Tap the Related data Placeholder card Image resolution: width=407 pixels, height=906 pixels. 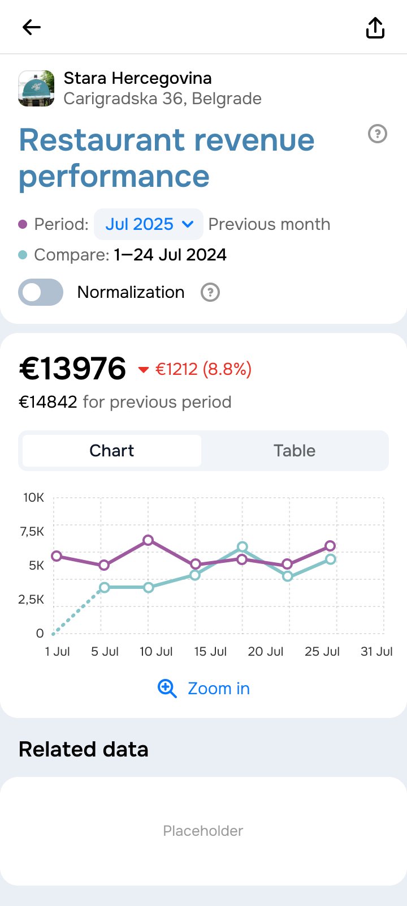pyautogui.click(x=203, y=831)
